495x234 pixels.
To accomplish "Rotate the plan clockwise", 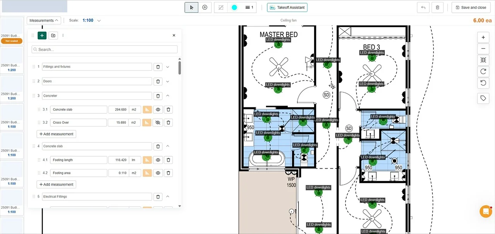I will tap(483, 71).
